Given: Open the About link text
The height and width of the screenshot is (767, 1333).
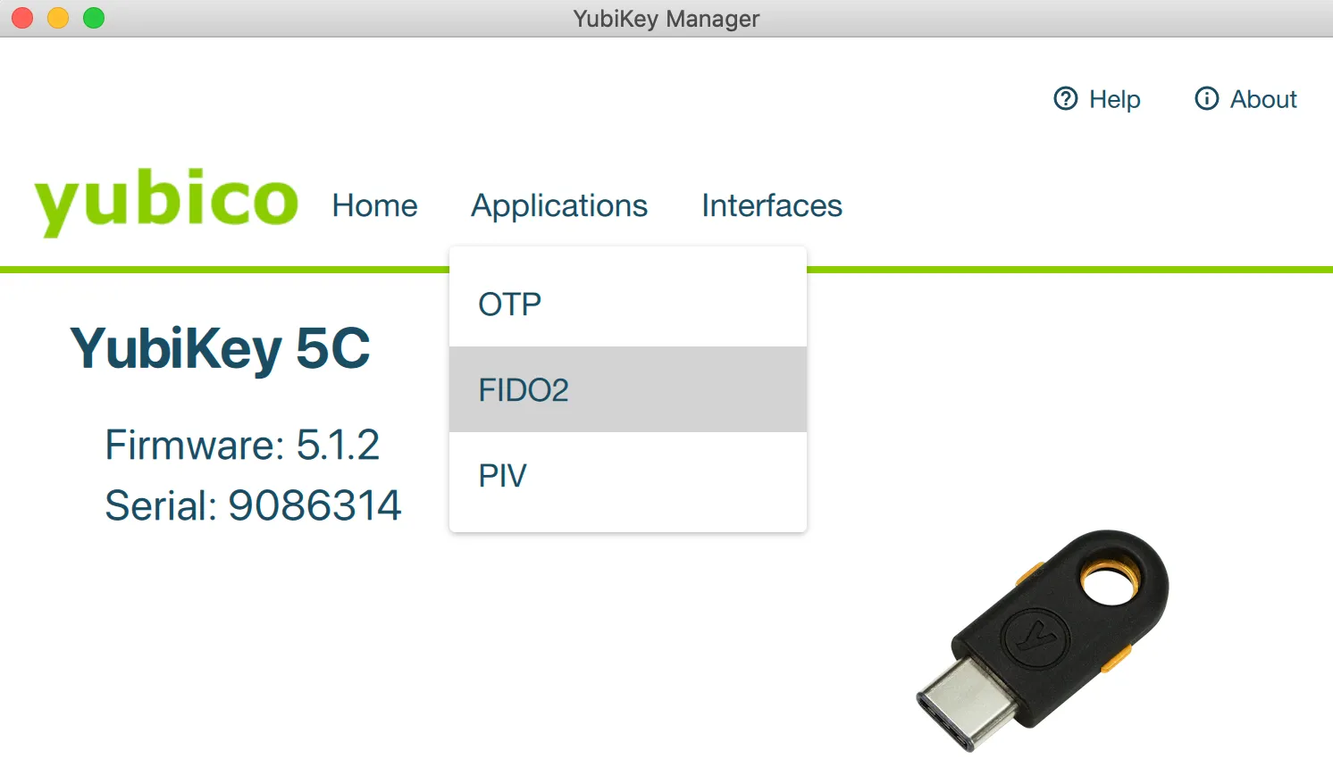Looking at the screenshot, I should (x=1263, y=99).
